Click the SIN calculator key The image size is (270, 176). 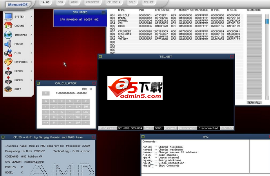pos(78,106)
